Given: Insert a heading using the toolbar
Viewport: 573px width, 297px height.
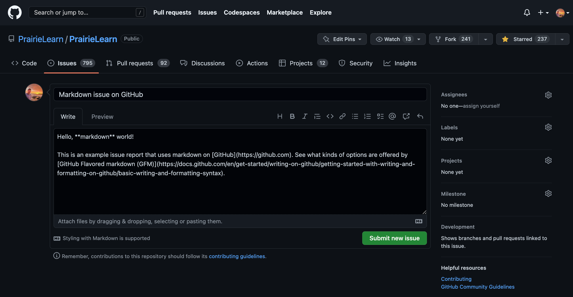Looking at the screenshot, I should (x=280, y=116).
